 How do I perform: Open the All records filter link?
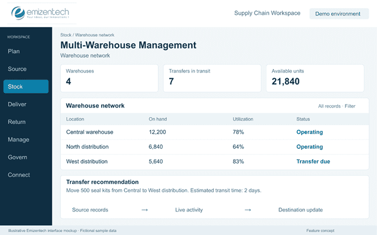[x=337, y=106]
